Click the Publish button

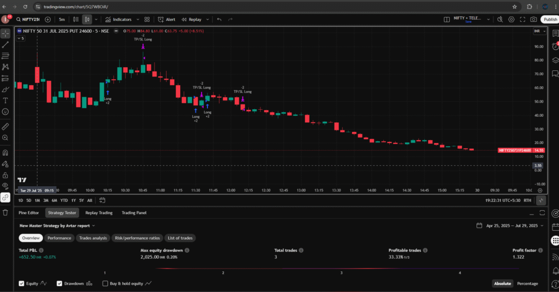click(550, 20)
